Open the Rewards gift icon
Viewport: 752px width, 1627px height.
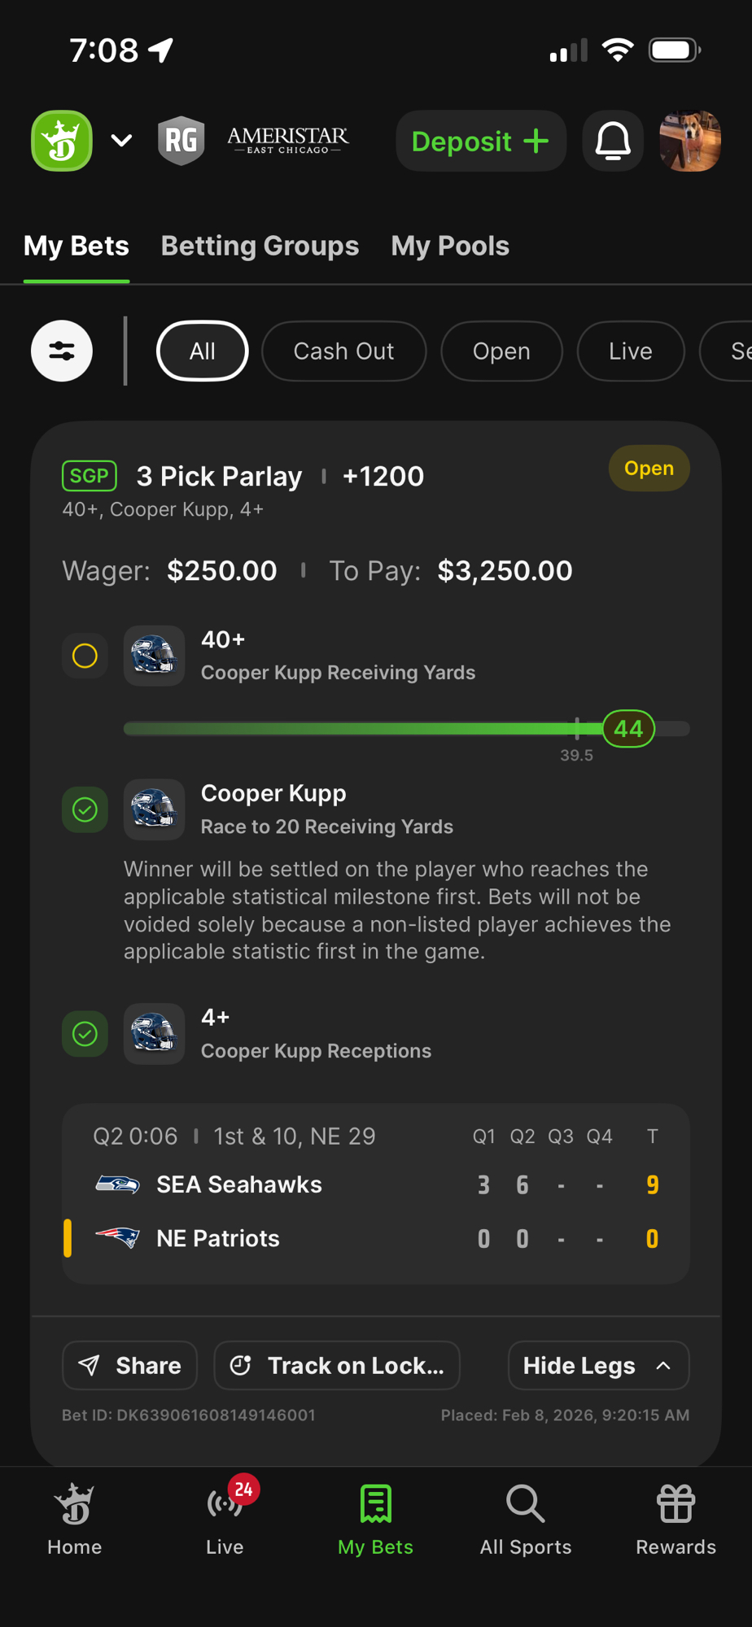click(x=675, y=1517)
